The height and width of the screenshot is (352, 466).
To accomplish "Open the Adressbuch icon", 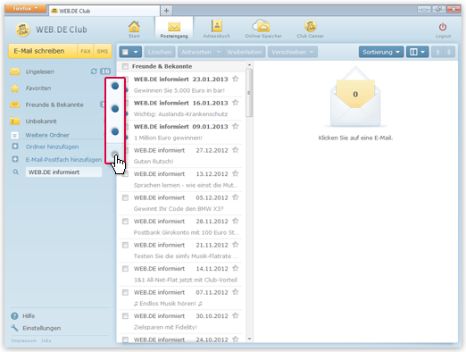I will pyautogui.click(x=217, y=26).
